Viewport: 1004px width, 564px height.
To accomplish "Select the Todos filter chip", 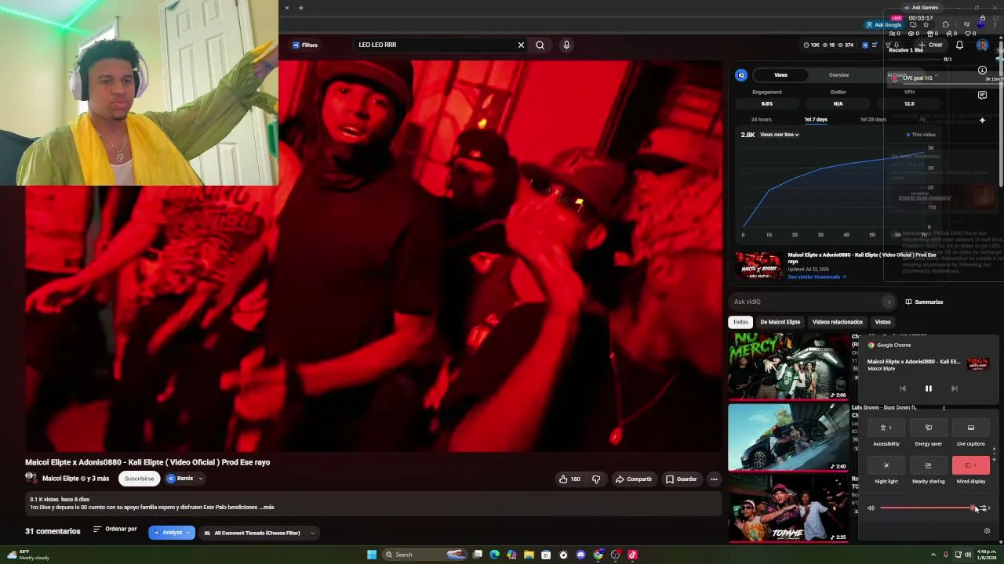I will [x=740, y=322].
